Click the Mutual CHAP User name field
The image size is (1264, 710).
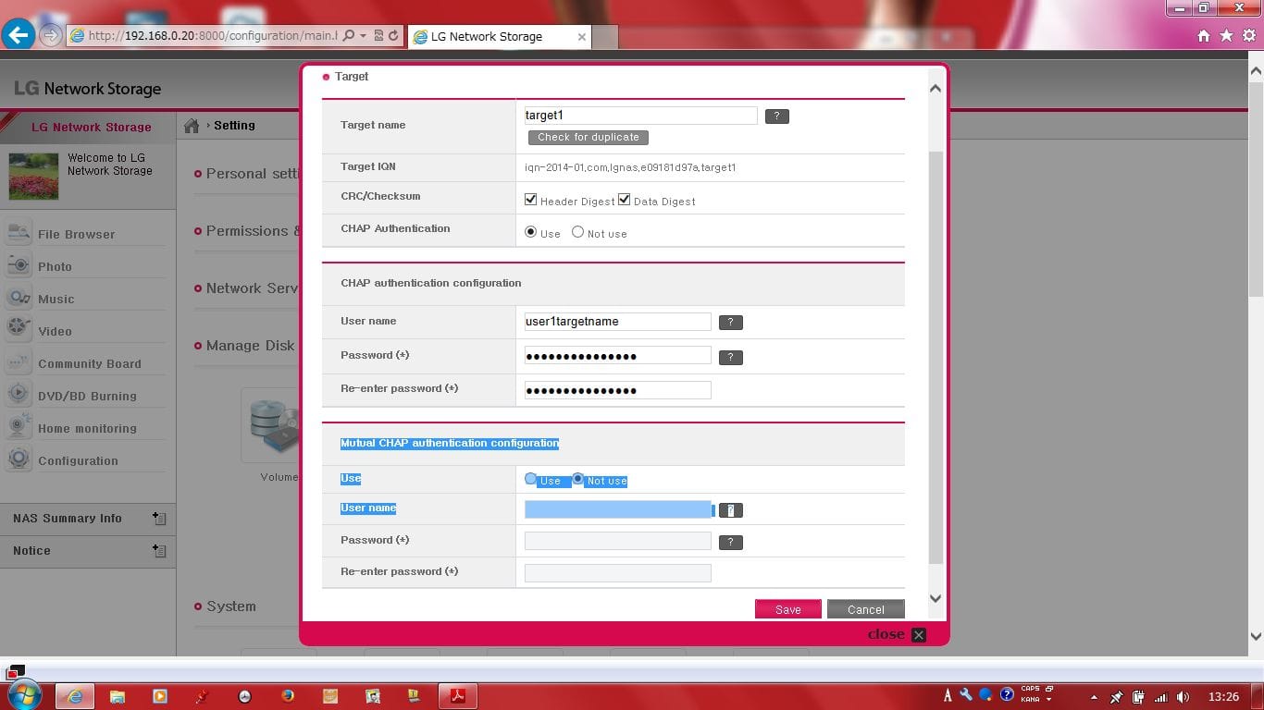(x=617, y=509)
